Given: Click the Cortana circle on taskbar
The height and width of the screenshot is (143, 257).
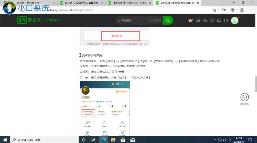Looking at the screenshot, I should [x=84, y=140].
